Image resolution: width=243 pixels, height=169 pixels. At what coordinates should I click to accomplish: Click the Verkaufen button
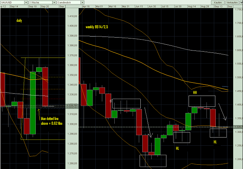pyautogui.click(x=232, y=2)
